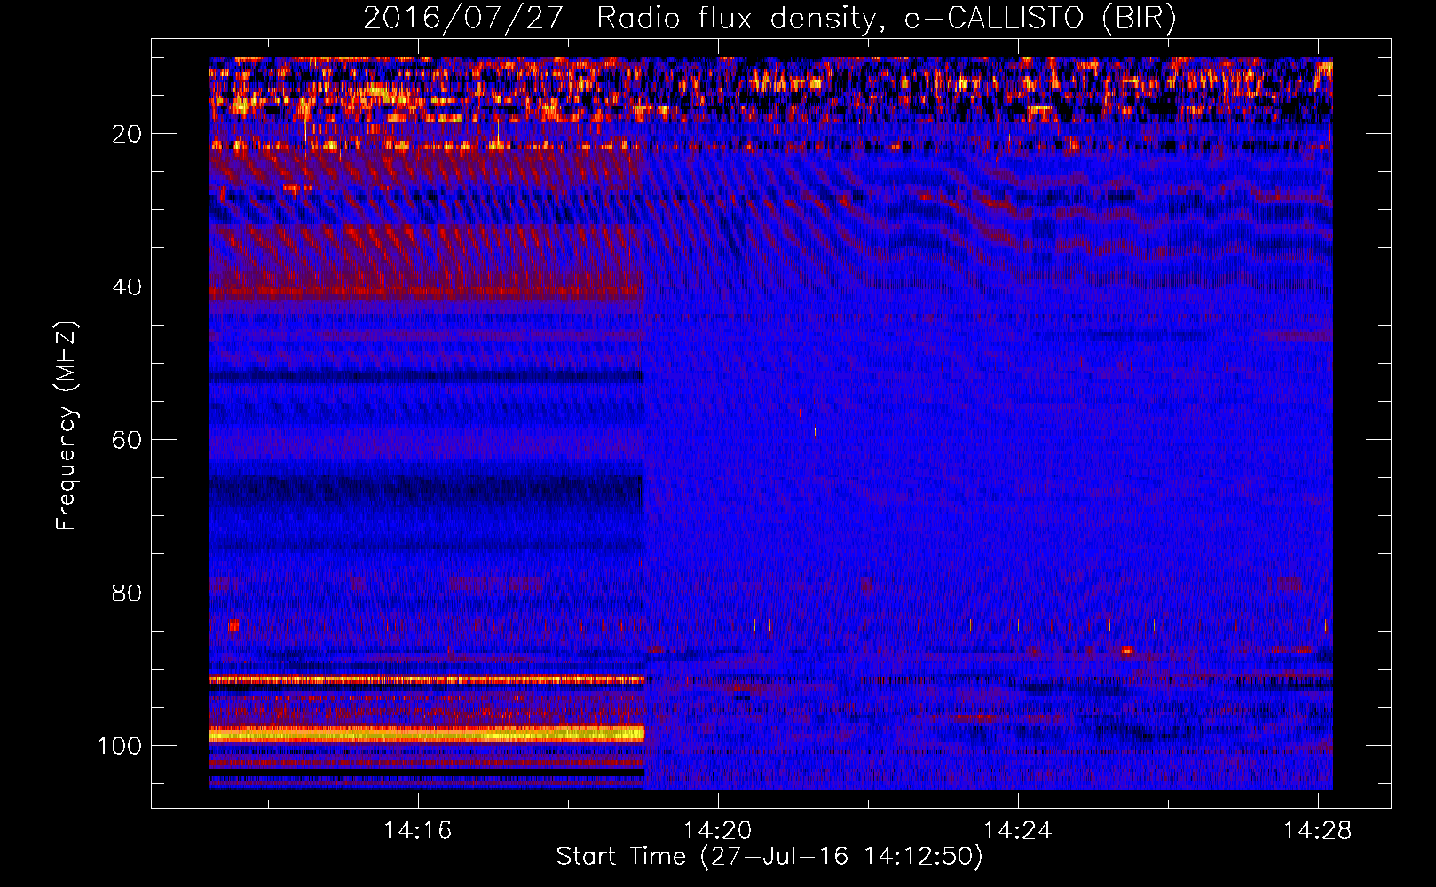Click the 20 frequency tick label
This screenshot has width=1436, height=887.
click(128, 134)
